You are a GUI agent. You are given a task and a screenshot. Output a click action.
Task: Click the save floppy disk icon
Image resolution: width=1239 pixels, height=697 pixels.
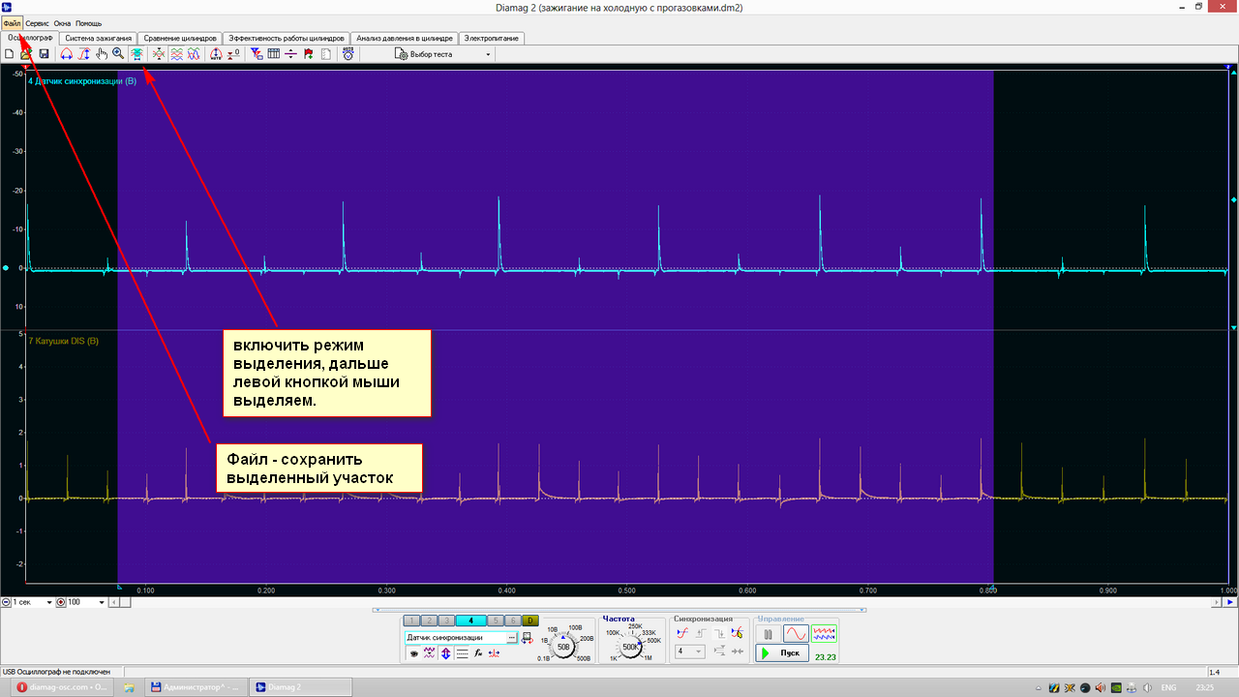pos(44,54)
